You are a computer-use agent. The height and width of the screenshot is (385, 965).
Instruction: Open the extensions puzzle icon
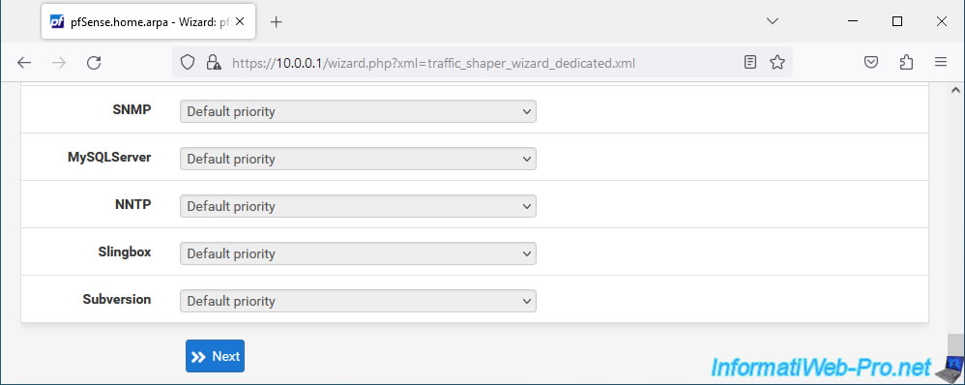pos(906,62)
